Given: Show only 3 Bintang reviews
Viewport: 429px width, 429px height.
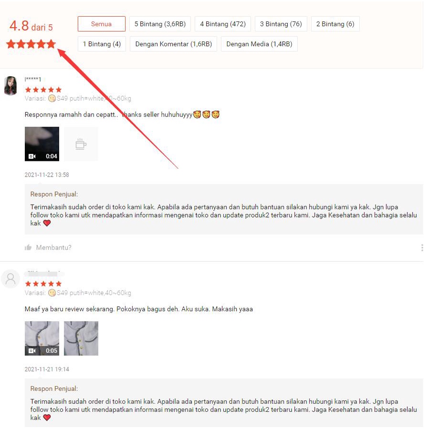Looking at the screenshot, I should tap(281, 24).
